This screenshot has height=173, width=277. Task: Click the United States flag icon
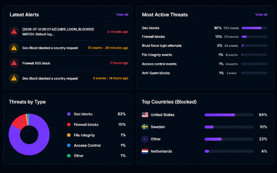pyautogui.click(x=145, y=115)
